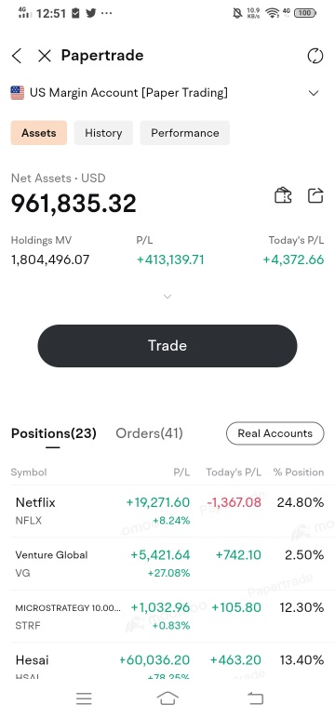Switch to the Performance tab
The width and height of the screenshot is (335, 718).
point(184,133)
